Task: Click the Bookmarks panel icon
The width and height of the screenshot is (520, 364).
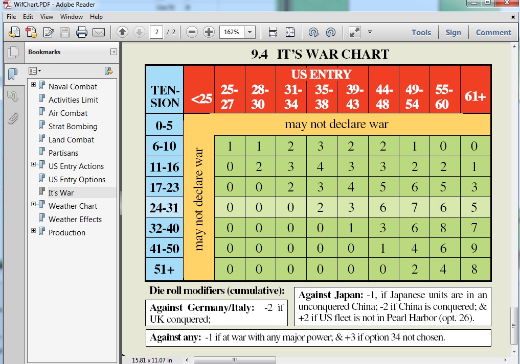Action: [x=13, y=74]
